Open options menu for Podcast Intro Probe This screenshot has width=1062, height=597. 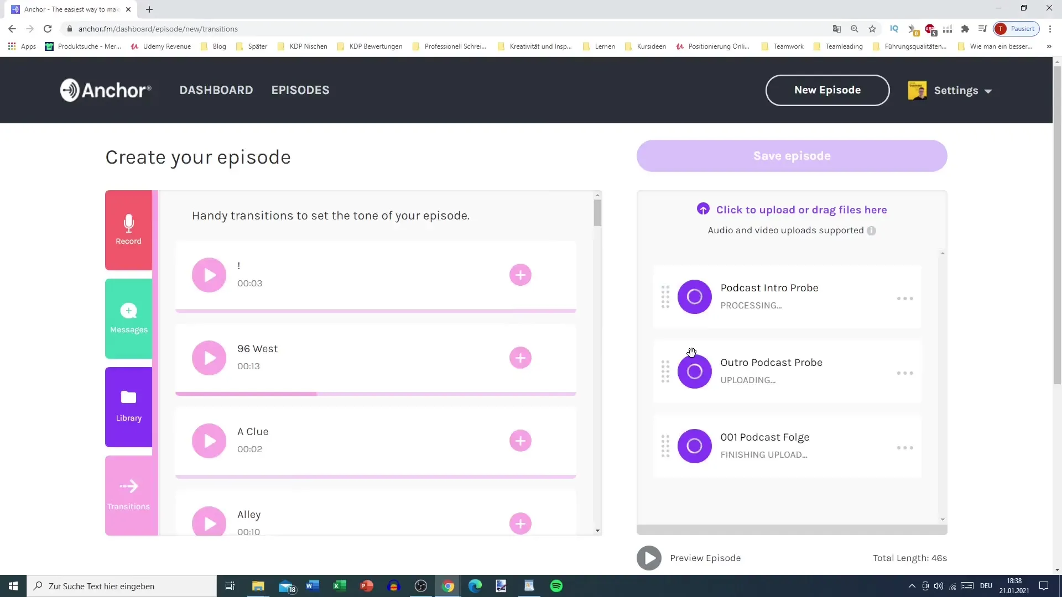pos(905,298)
